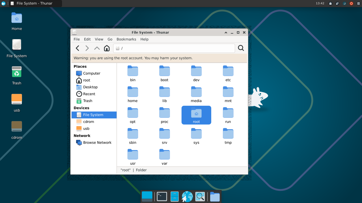Select Computer in the Places sidebar
The width and height of the screenshot is (362, 203).
(94, 73)
